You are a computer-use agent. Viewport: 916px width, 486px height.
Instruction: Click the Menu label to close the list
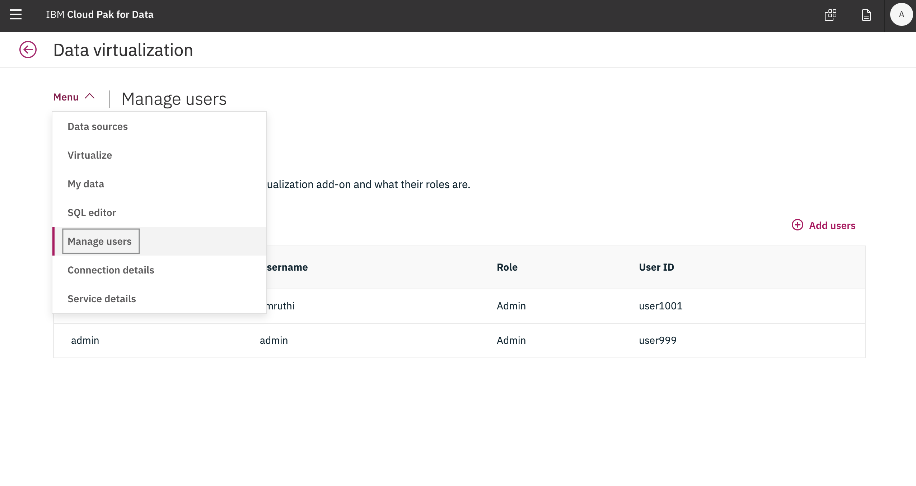[66, 97]
